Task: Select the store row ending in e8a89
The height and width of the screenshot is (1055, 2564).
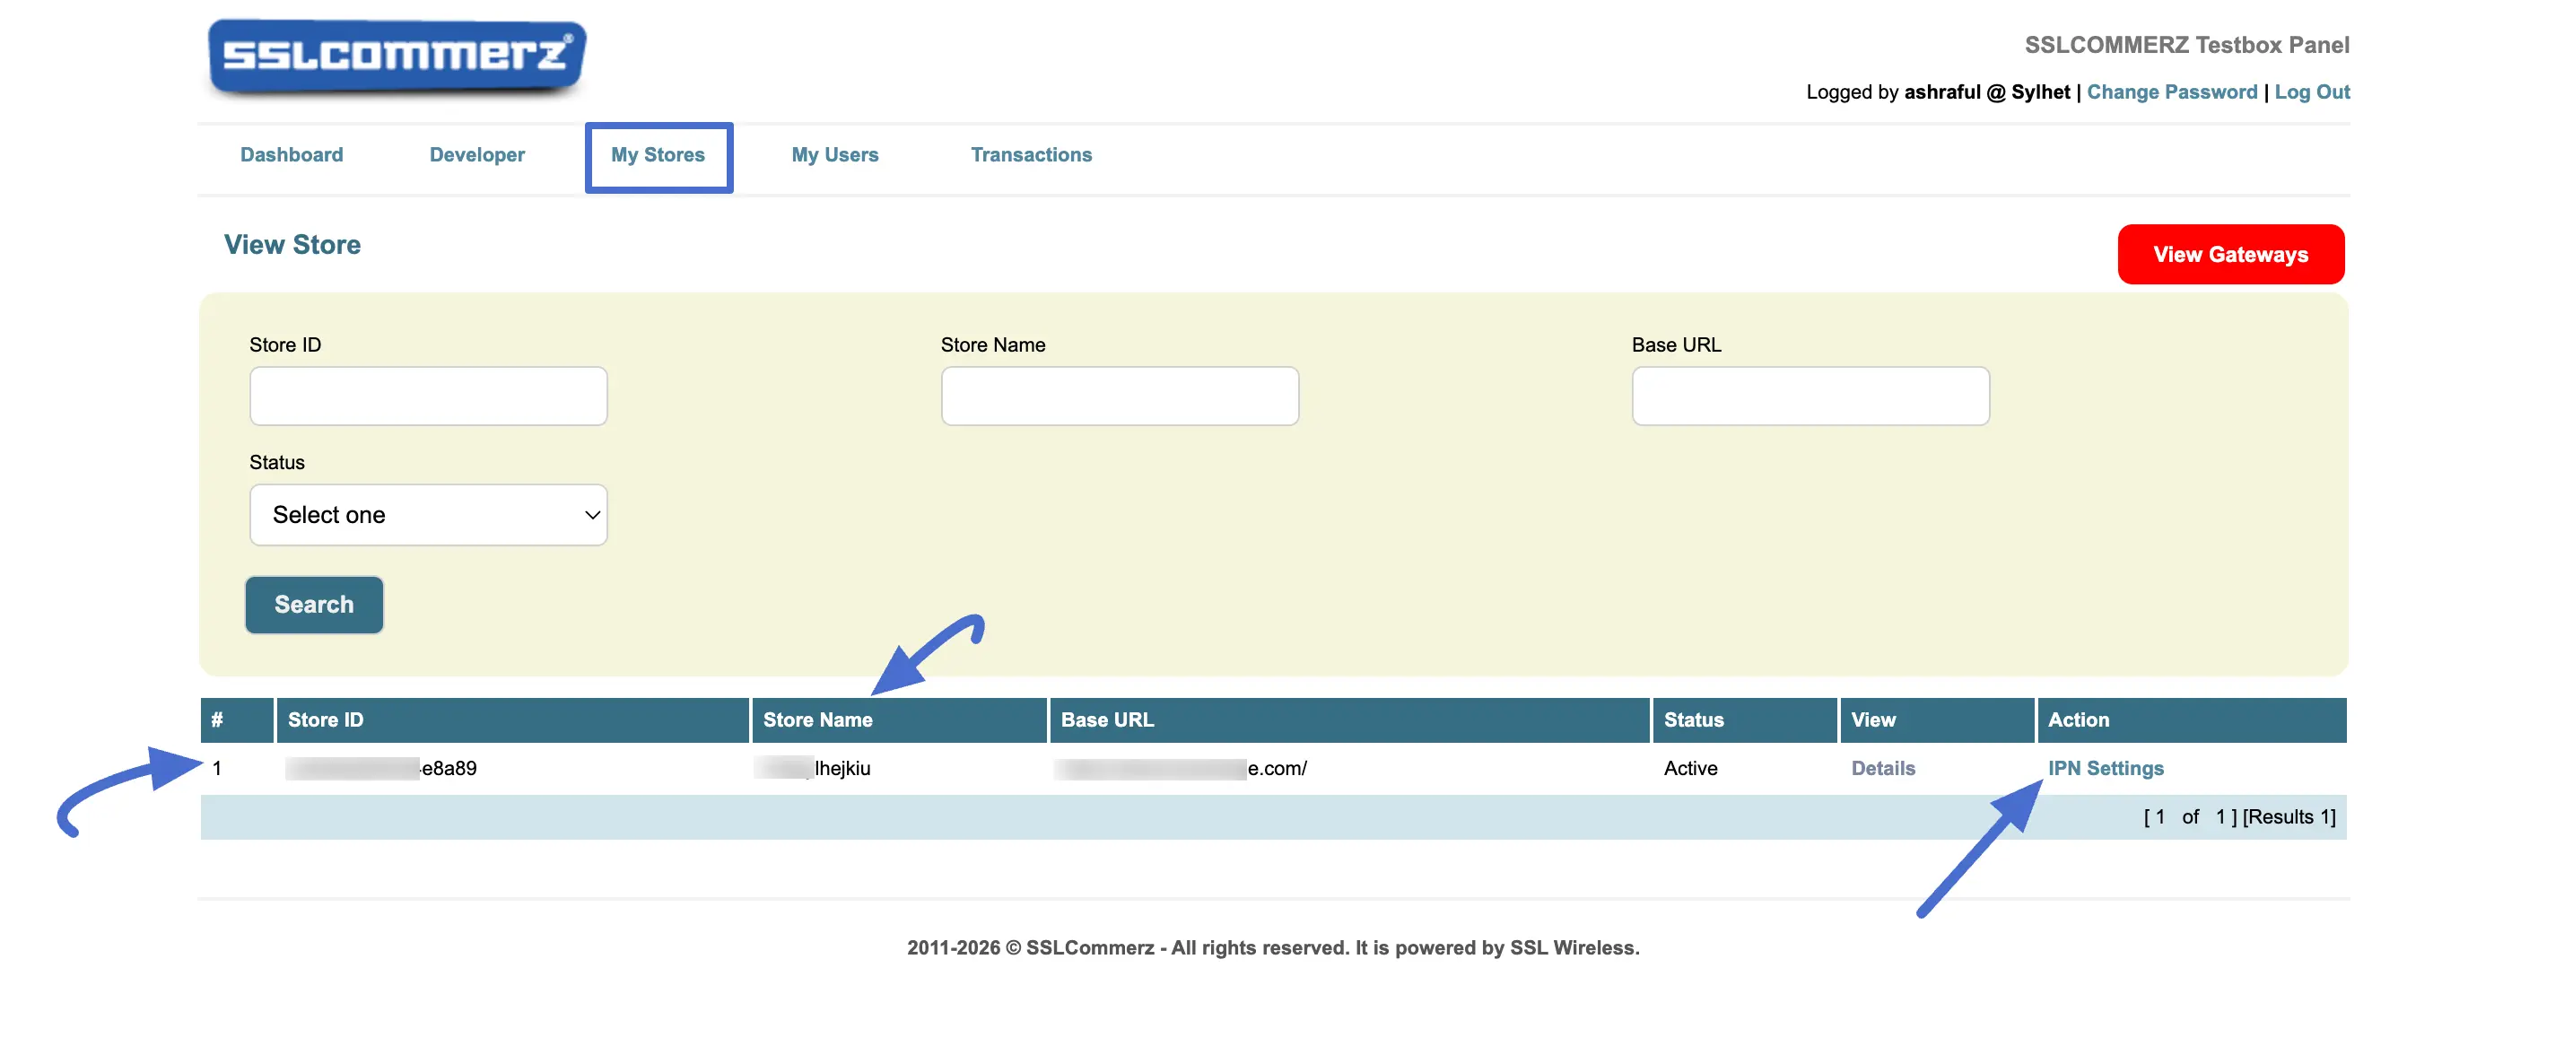Action: (1273, 768)
